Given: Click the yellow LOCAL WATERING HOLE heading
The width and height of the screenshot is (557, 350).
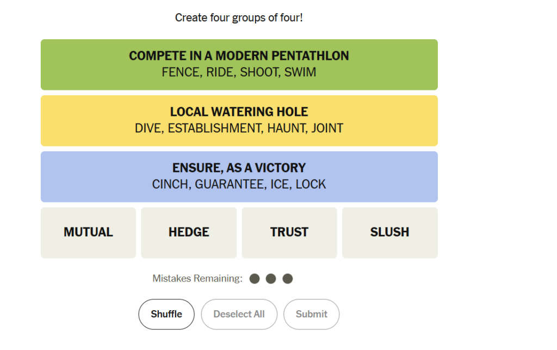Looking at the screenshot, I should [x=239, y=112].
